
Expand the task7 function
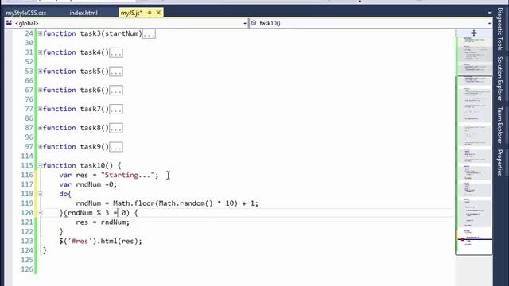tap(40, 109)
